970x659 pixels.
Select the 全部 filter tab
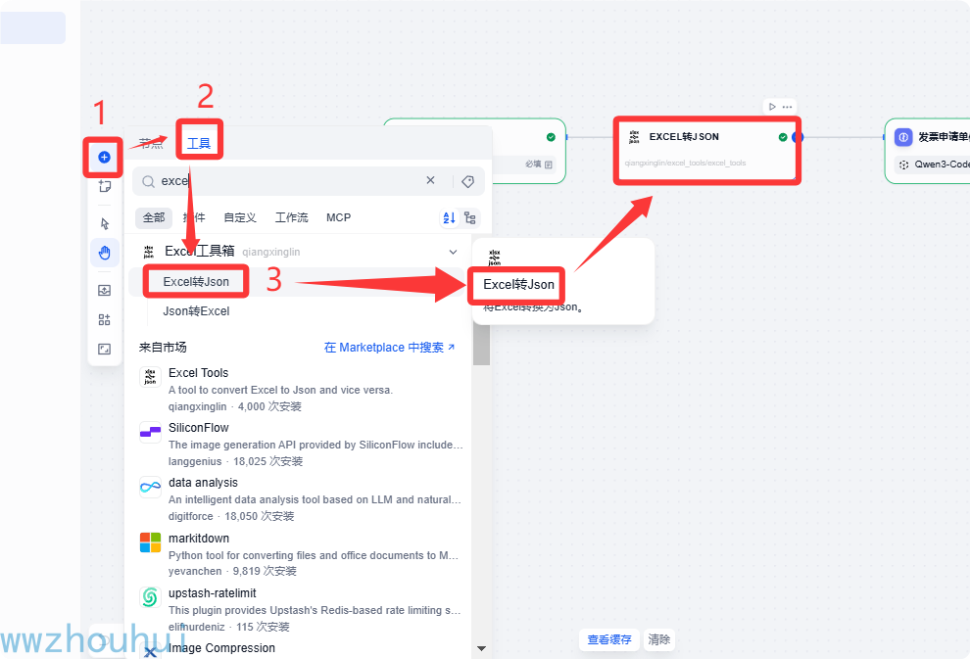point(154,217)
